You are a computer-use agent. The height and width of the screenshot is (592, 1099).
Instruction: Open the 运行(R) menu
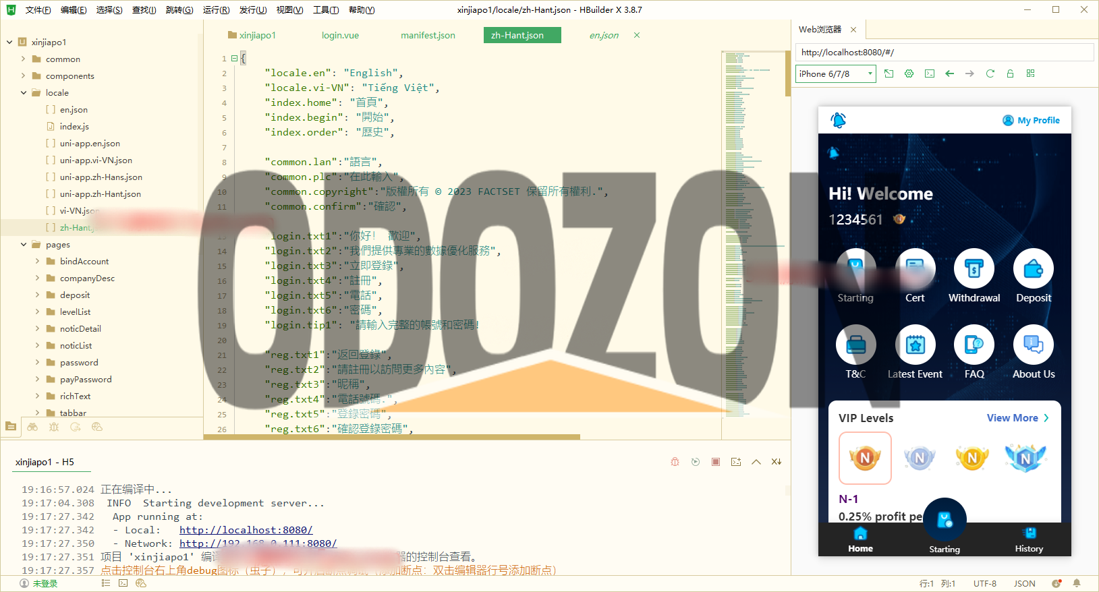point(217,10)
